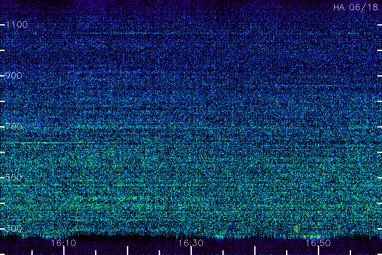
Task: Click the 900 frequency axis label
Action: pyautogui.click(x=14, y=75)
